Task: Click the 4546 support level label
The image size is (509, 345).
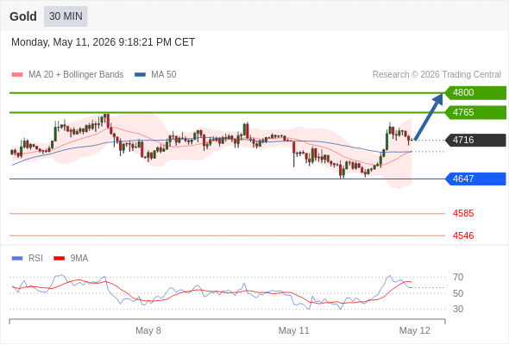Action: [463, 235]
